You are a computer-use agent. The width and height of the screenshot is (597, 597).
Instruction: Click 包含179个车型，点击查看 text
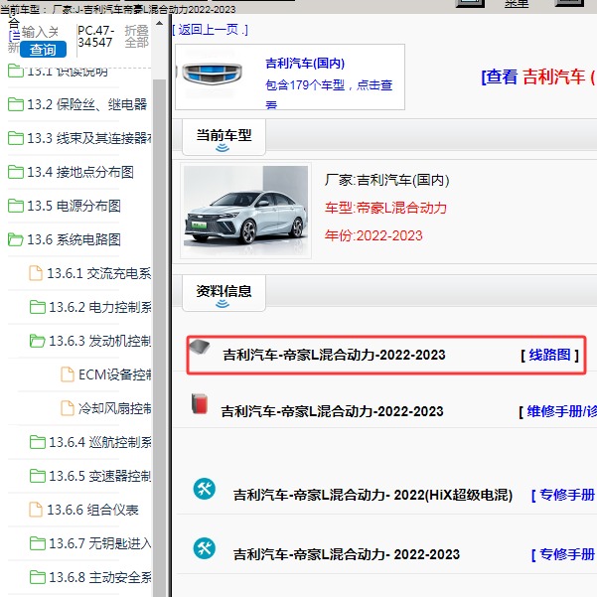coord(329,93)
